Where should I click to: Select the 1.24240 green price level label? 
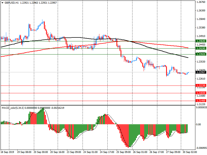tap(201, 48)
